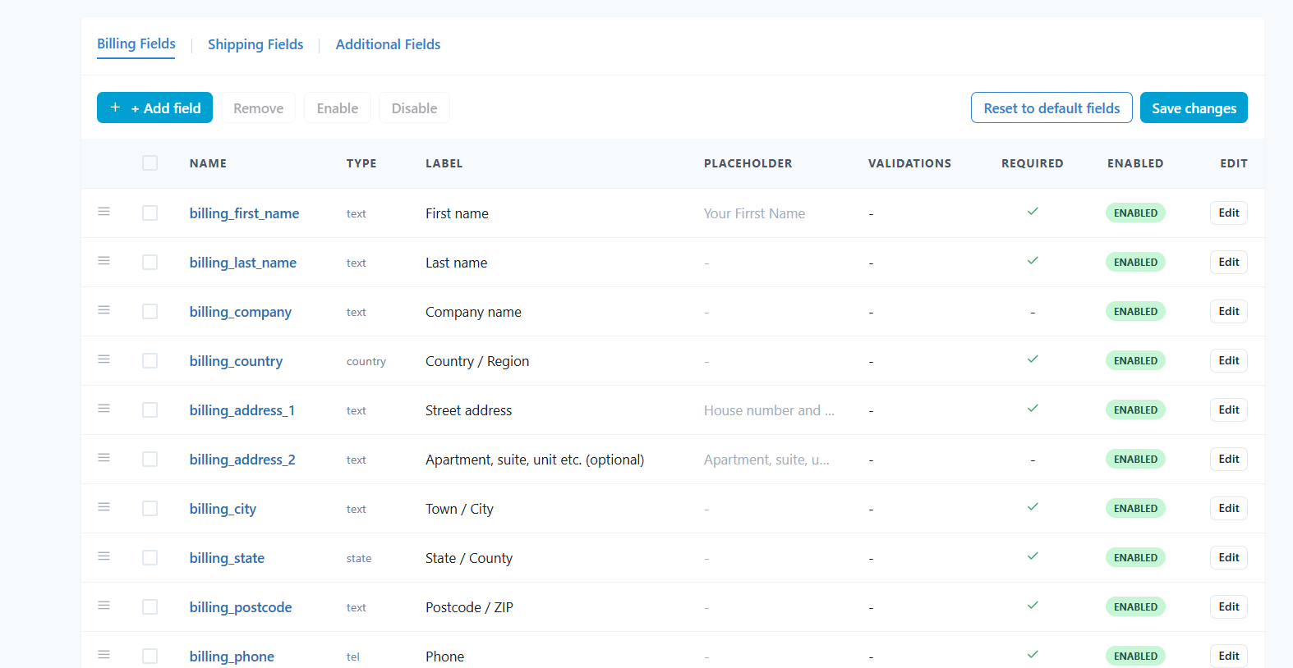Click required checkmark for billing_address_1
Viewport: 1293px width, 668px height.
pos(1033,409)
